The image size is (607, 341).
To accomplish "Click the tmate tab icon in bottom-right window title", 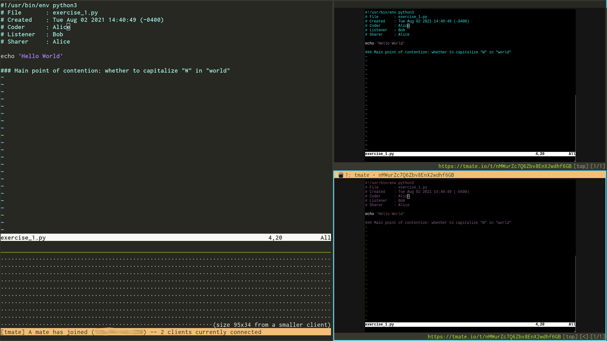I will [341, 175].
